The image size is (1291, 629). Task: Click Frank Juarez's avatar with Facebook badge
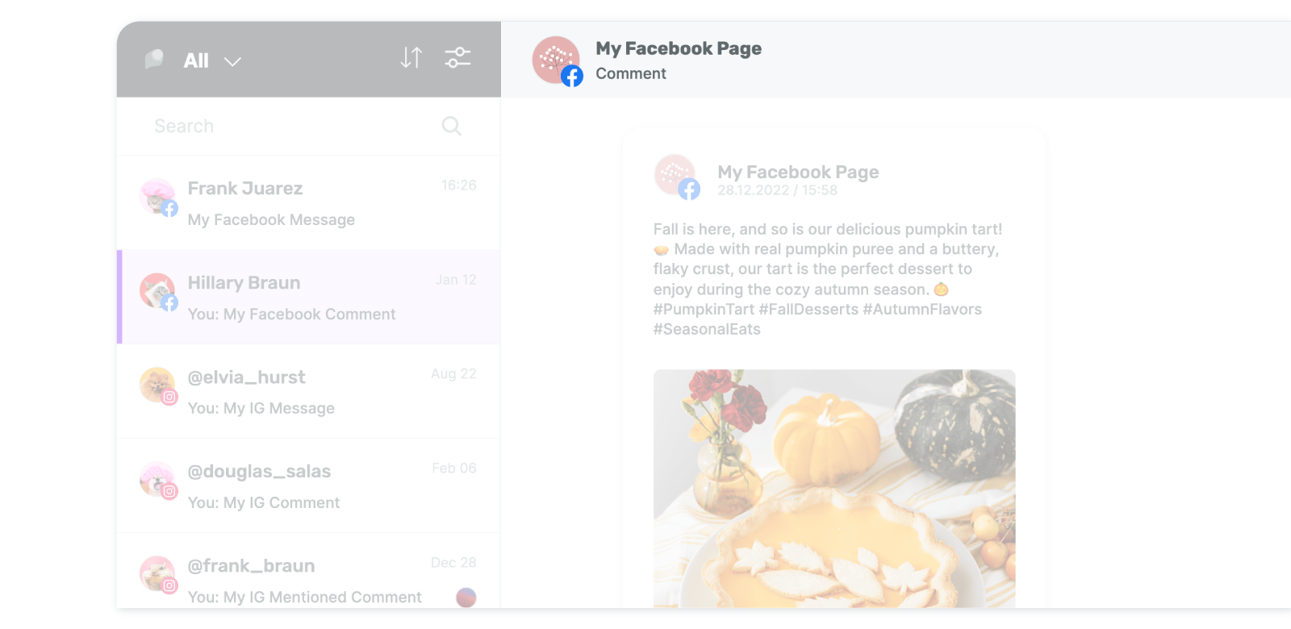158,198
